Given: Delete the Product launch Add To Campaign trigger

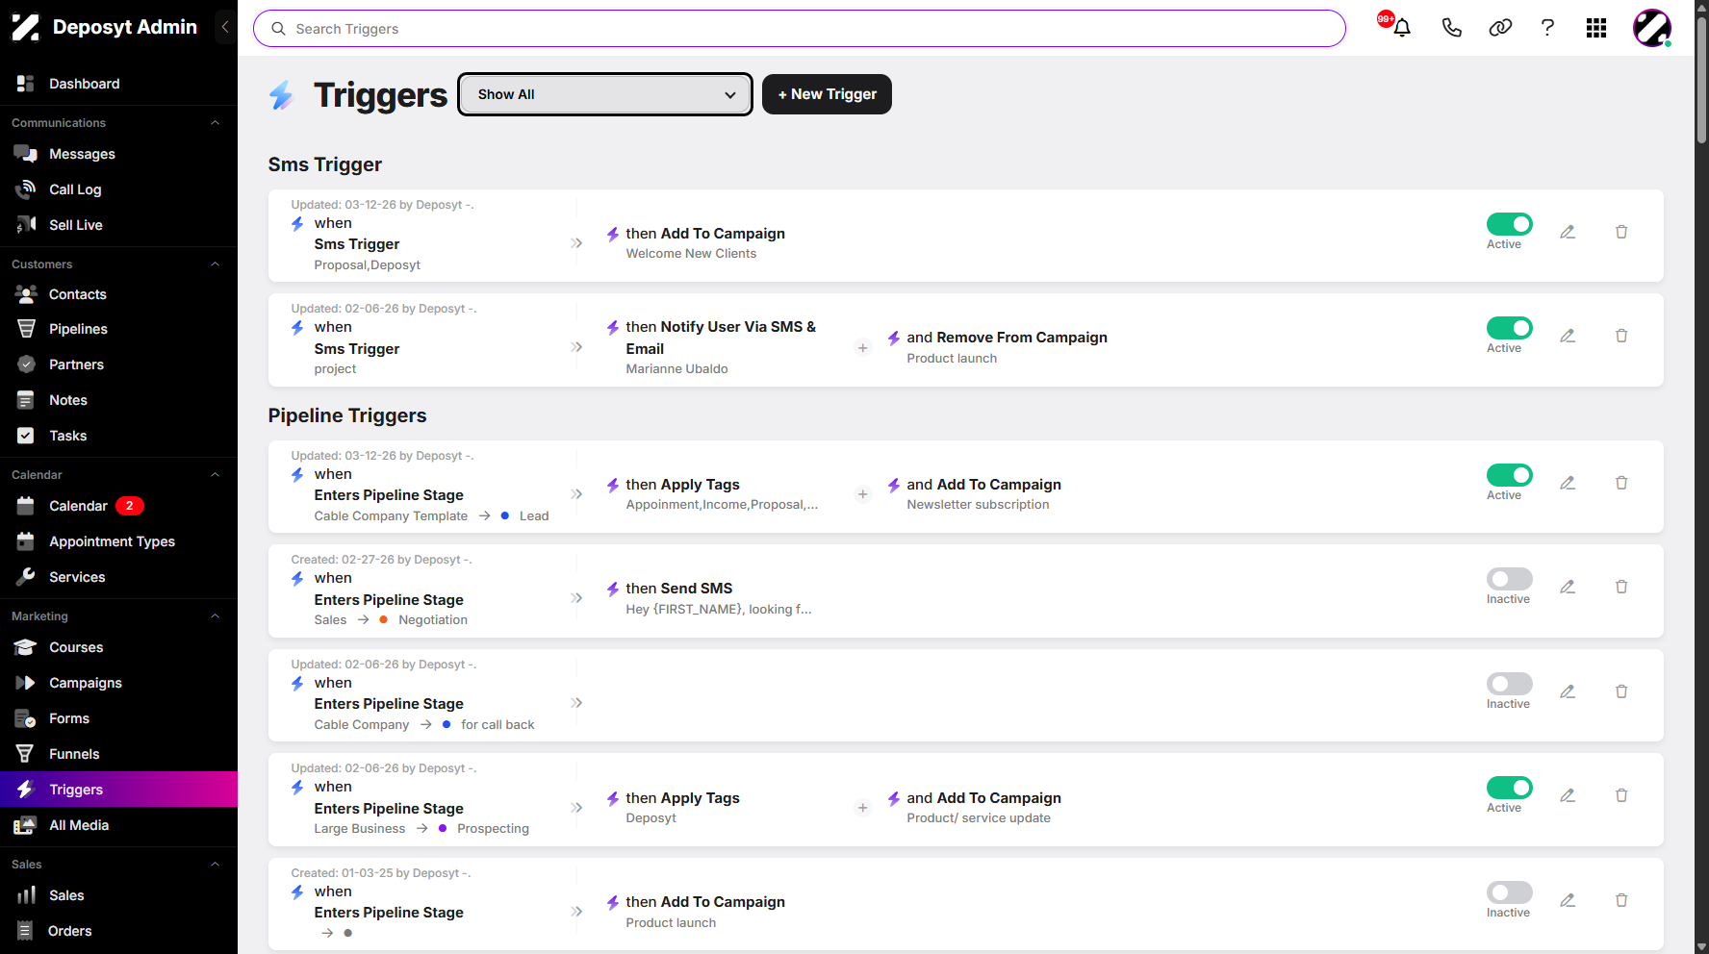Looking at the screenshot, I should (1621, 900).
